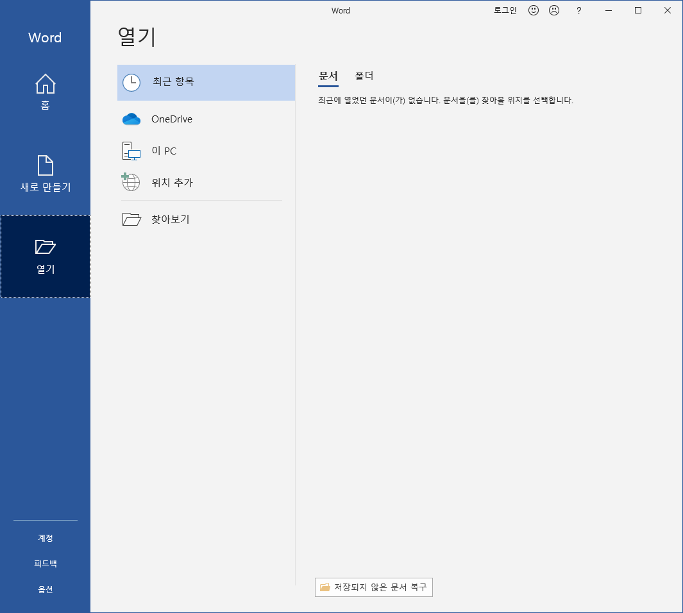
Task: Choose OneDrive as open location
Action: coord(206,119)
